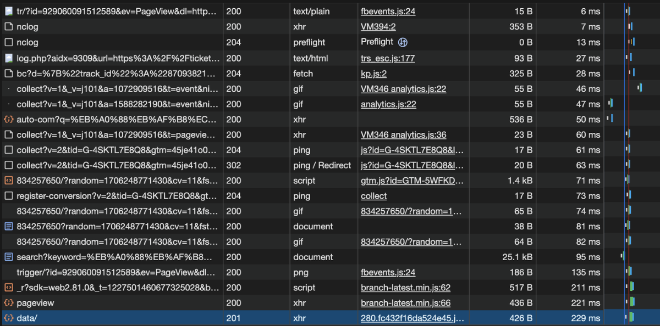Open VM346 analytics.js:22 initiator link
The width and height of the screenshot is (660, 326).
tap(403, 88)
